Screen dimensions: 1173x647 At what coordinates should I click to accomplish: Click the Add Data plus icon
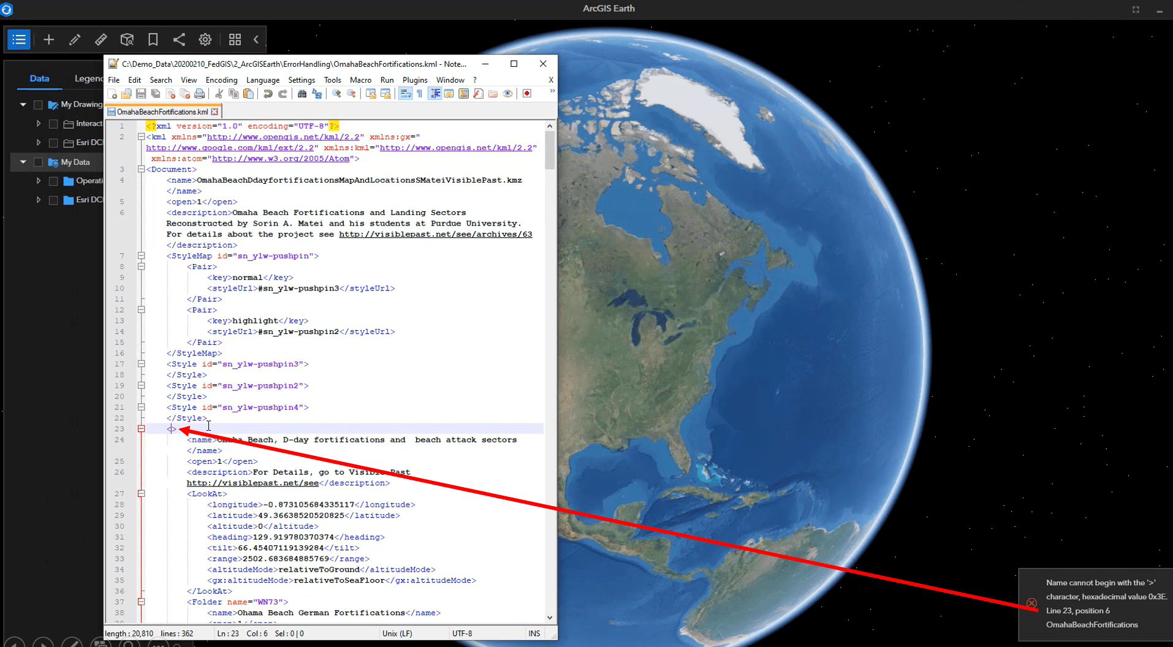[x=49, y=40]
